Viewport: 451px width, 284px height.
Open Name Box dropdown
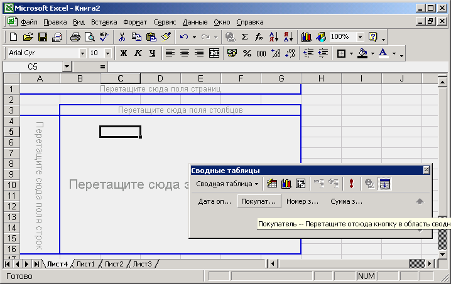(x=67, y=66)
